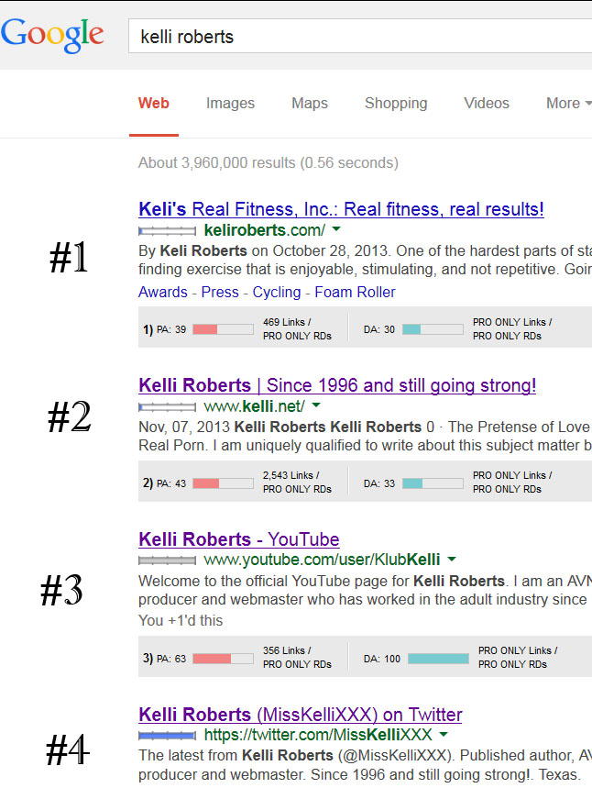Click the www.youtube.com/user/KlubKelli green URL

tap(322, 560)
